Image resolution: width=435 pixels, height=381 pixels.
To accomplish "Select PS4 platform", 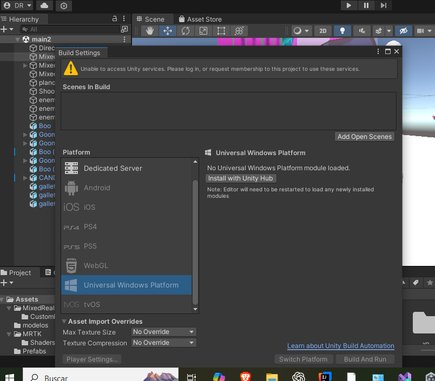I will (126, 226).
